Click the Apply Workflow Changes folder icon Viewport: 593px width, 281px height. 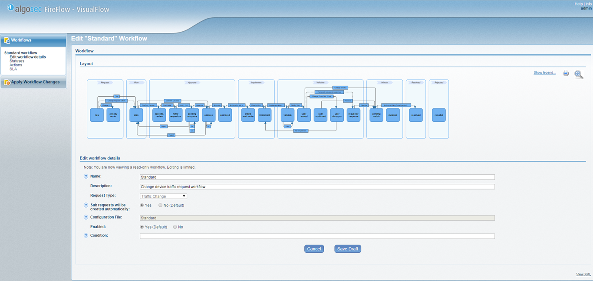click(7, 82)
